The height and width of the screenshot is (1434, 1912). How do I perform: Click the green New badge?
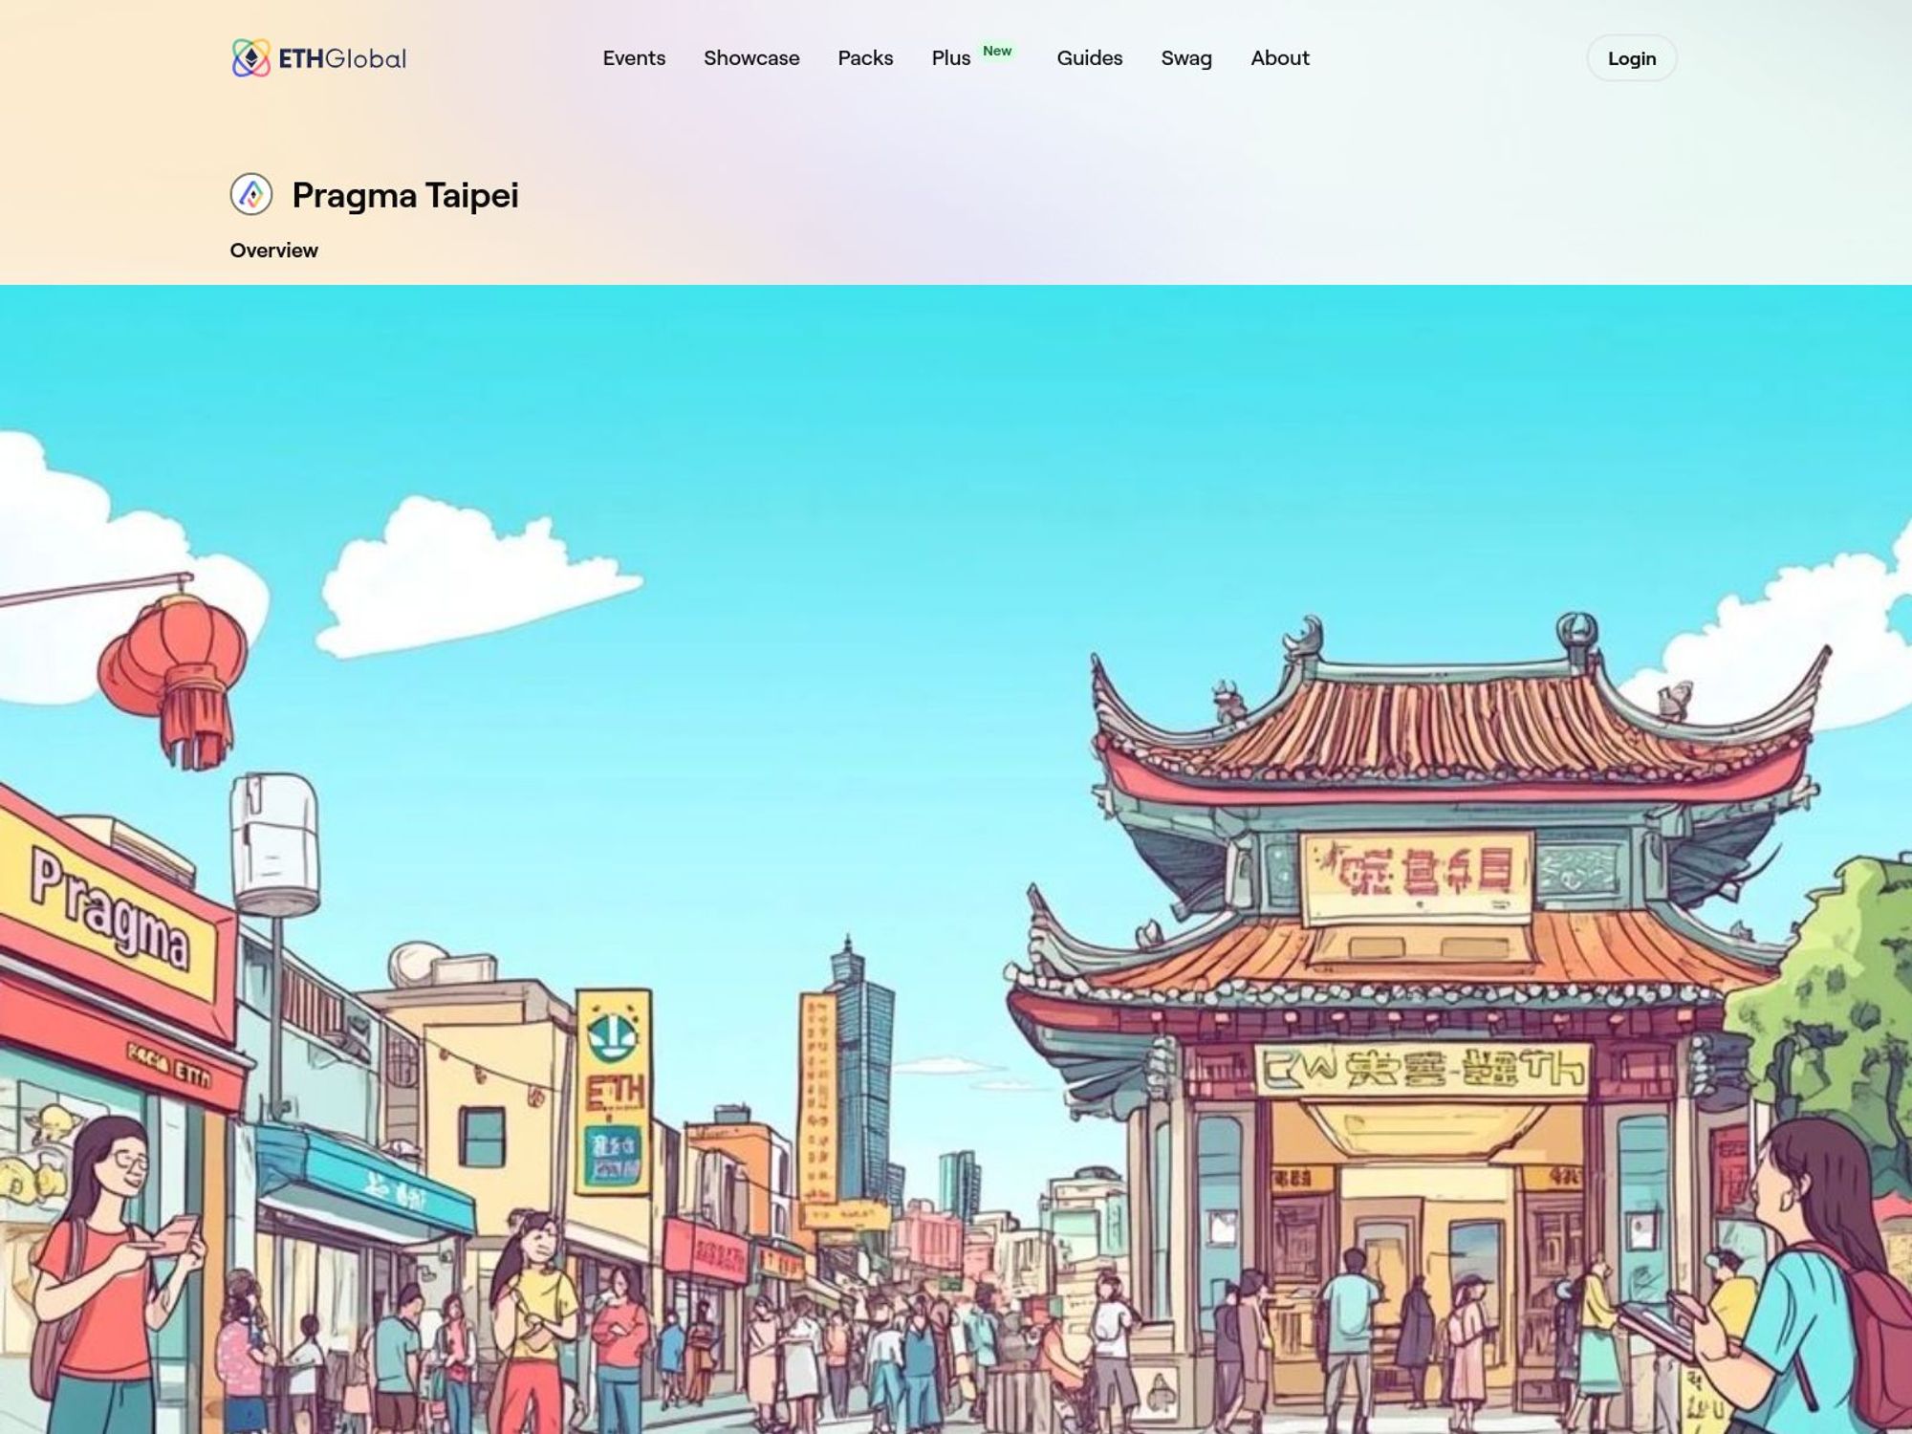[997, 51]
